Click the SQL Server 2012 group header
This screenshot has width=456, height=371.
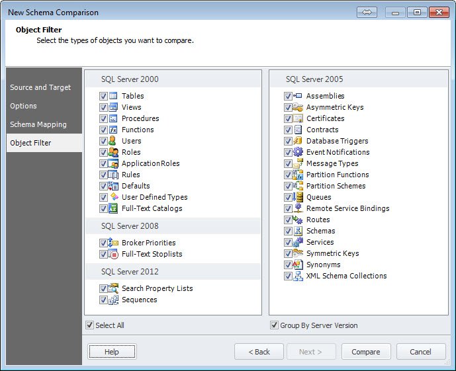(173, 272)
